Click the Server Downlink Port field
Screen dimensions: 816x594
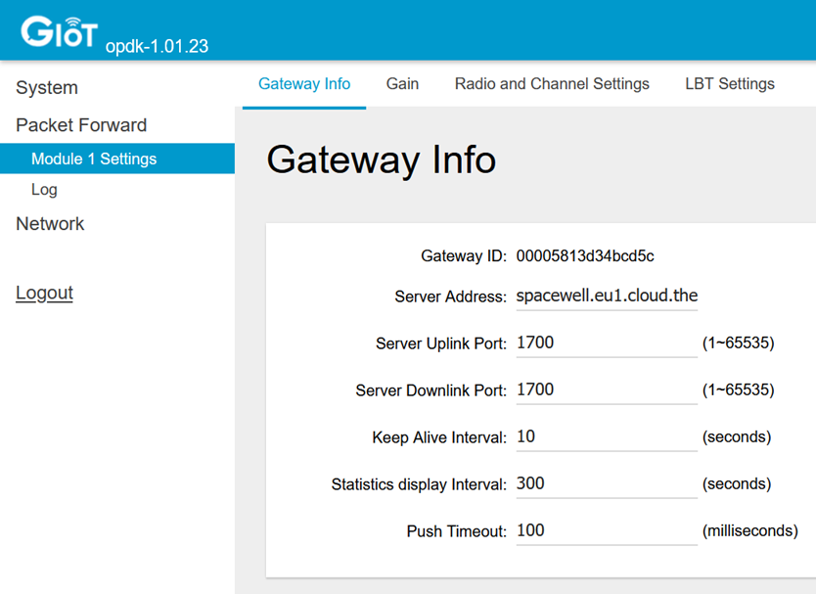[x=607, y=390]
